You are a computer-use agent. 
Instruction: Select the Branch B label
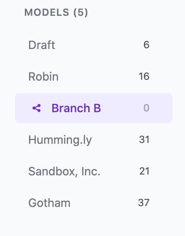[76, 108]
